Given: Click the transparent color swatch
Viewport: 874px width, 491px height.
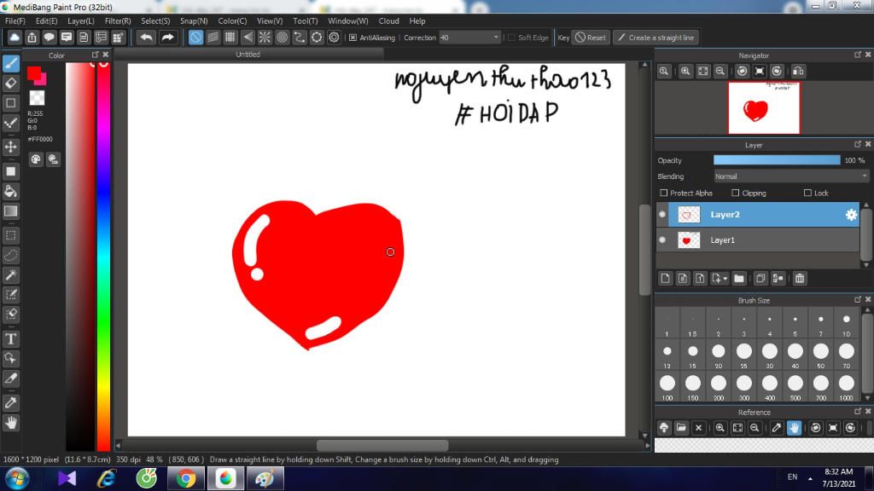Looking at the screenshot, I should [37, 98].
